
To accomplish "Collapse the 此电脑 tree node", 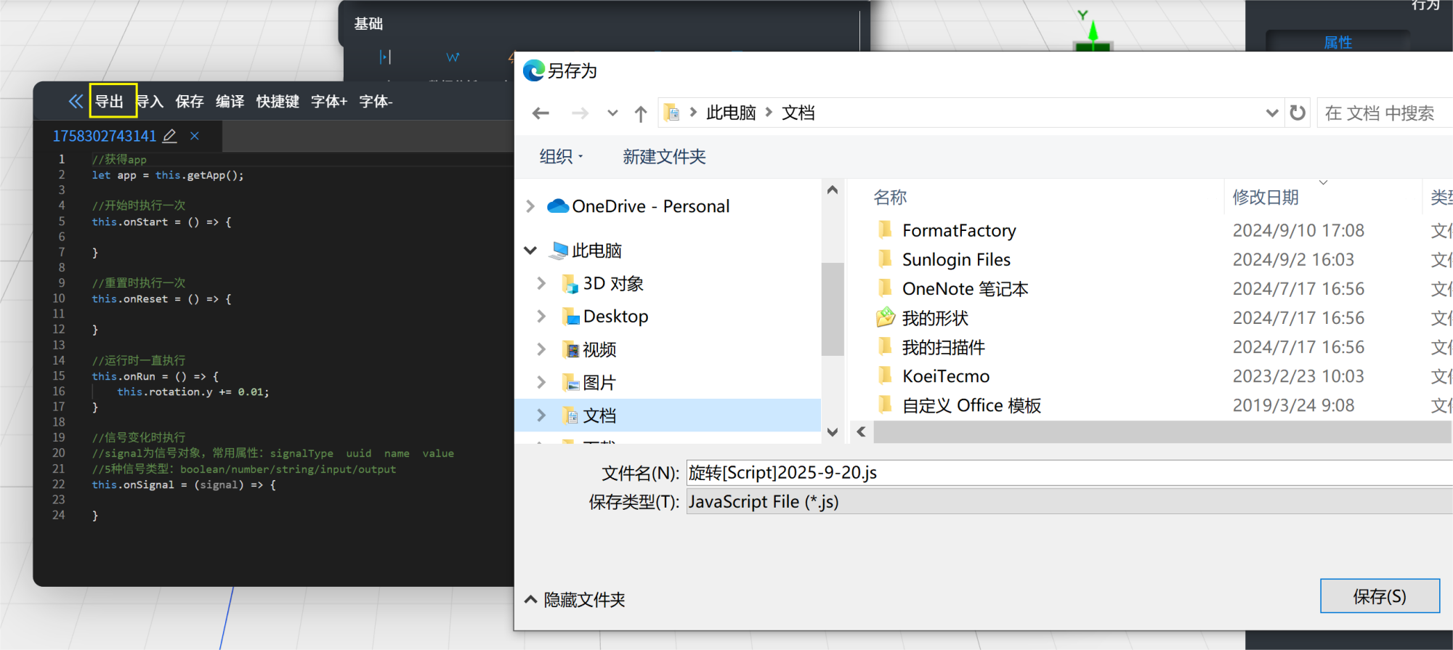I will [530, 251].
